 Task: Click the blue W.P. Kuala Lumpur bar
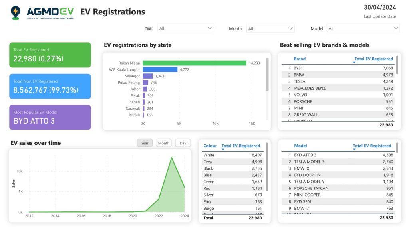click(160, 69)
